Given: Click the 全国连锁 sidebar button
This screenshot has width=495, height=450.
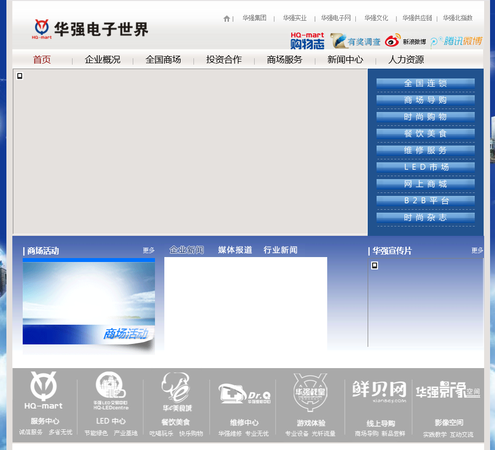Looking at the screenshot, I should [425, 83].
